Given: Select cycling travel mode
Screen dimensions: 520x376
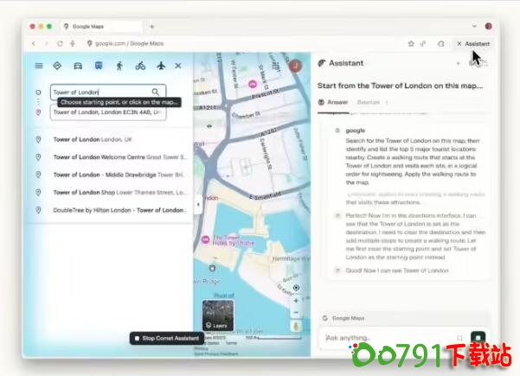Looking at the screenshot, I should pos(140,66).
